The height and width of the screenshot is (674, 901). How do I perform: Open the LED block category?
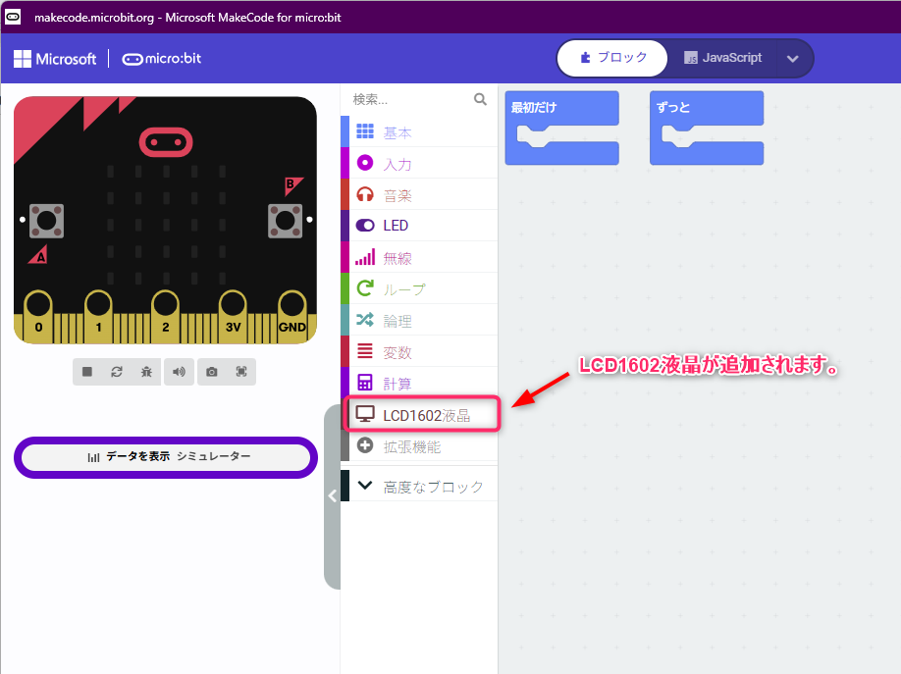coord(419,226)
